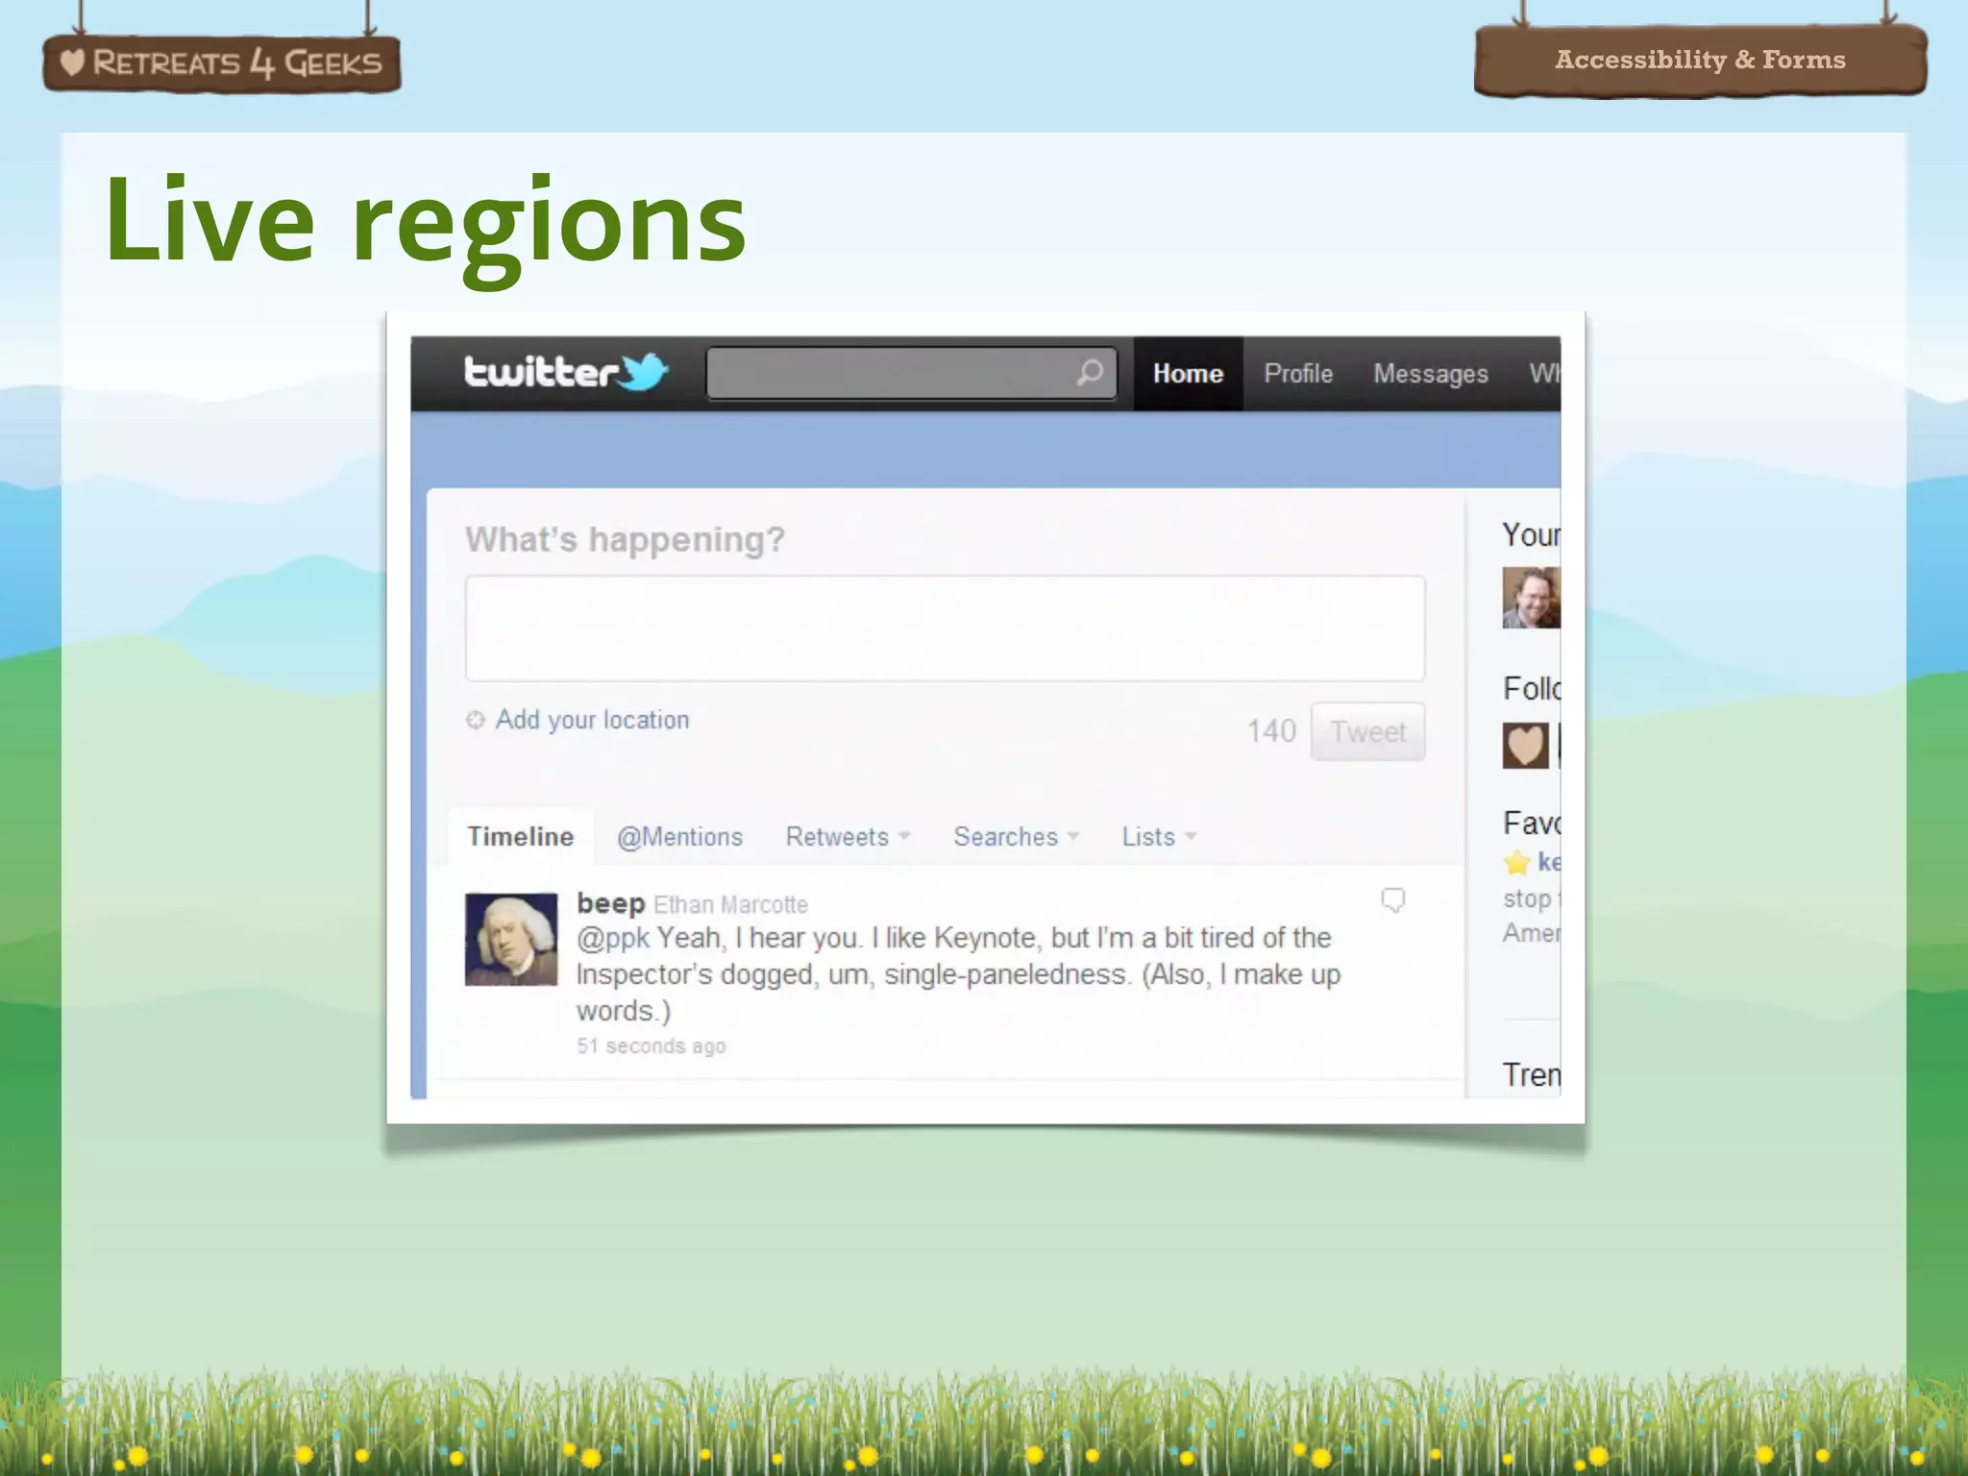Open the @ppk mention link
Viewport: 1968px width, 1476px height.
tap(613, 938)
